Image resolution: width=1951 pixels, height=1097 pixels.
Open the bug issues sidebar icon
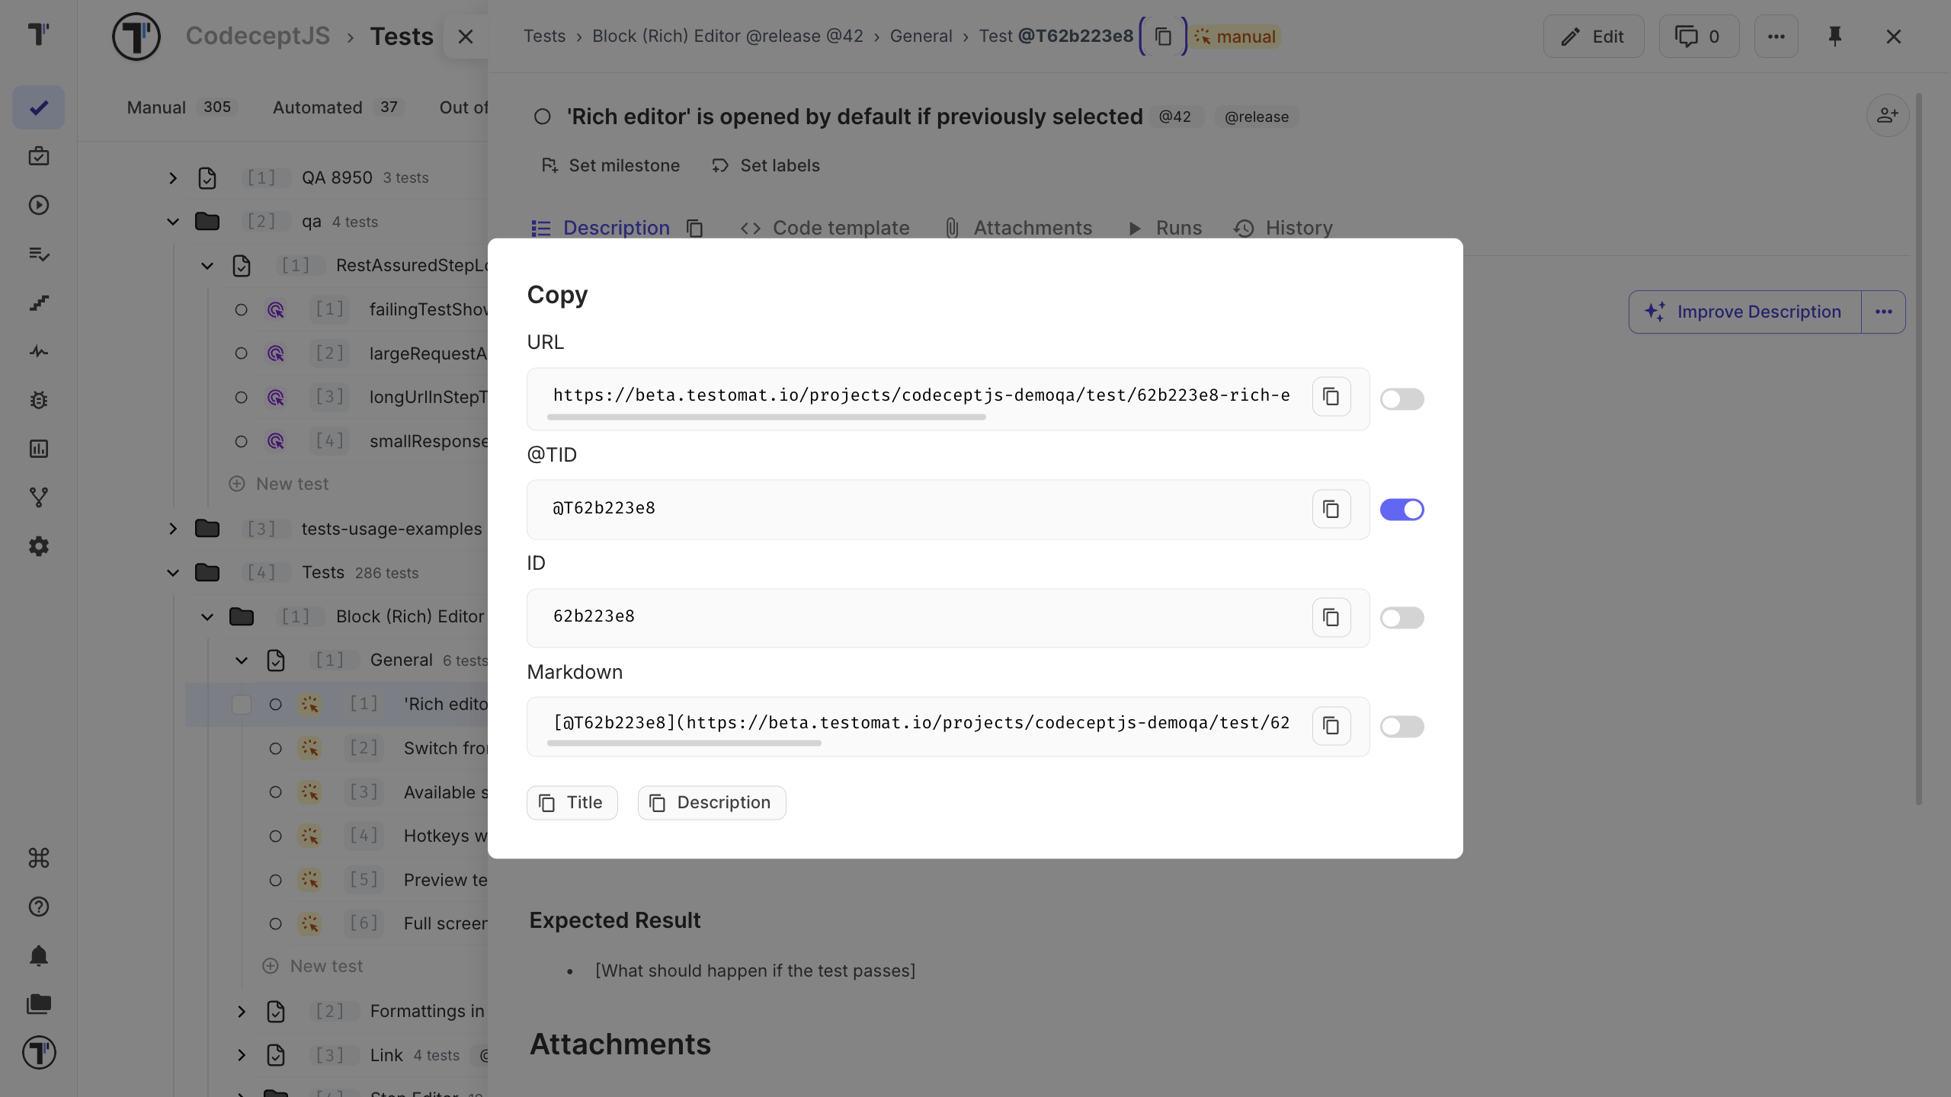[39, 400]
